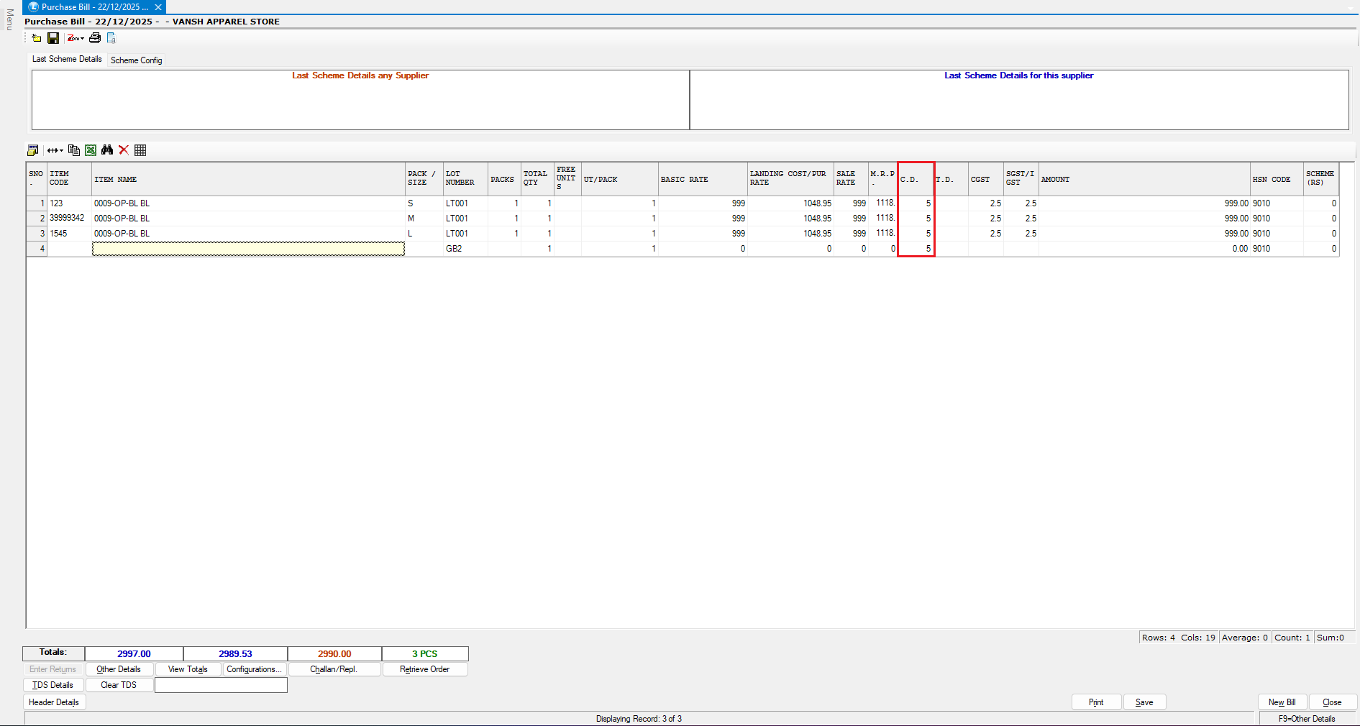Click the copy documents icon
The height and width of the screenshot is (726, 1360).
(x=73, y=150)
